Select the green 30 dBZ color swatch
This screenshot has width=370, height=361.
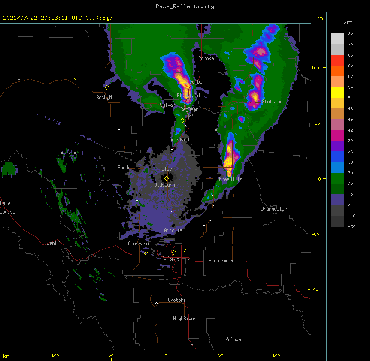click(337, 178)
